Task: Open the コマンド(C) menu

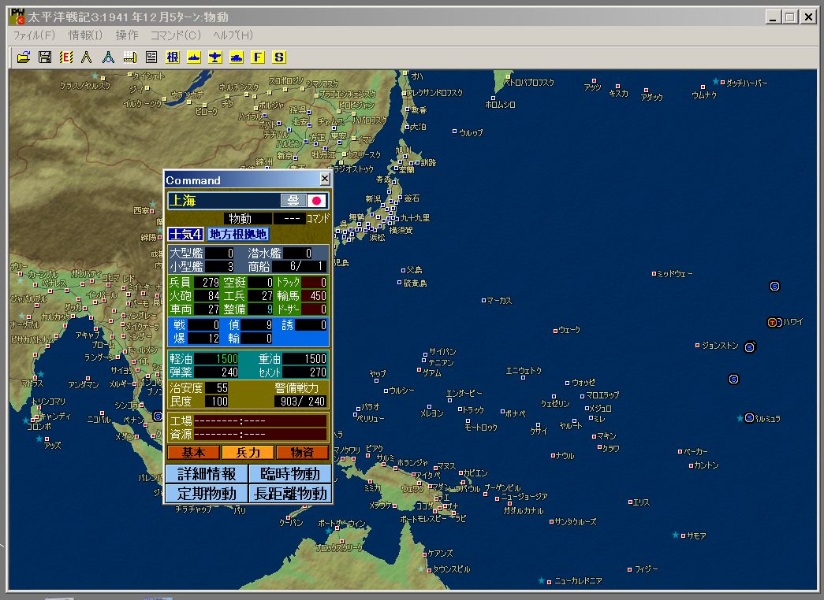Action: 176,35
